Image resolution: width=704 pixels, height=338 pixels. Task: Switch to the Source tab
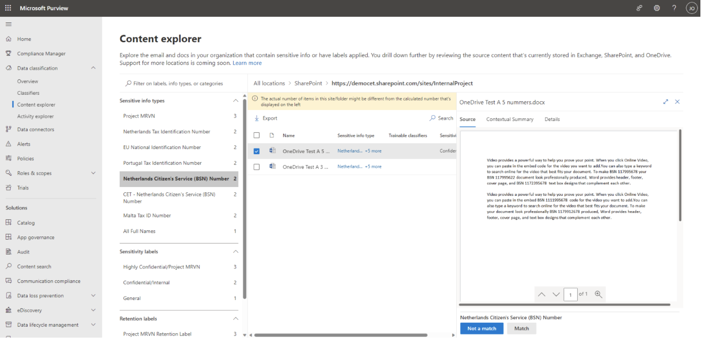[468, 120]
